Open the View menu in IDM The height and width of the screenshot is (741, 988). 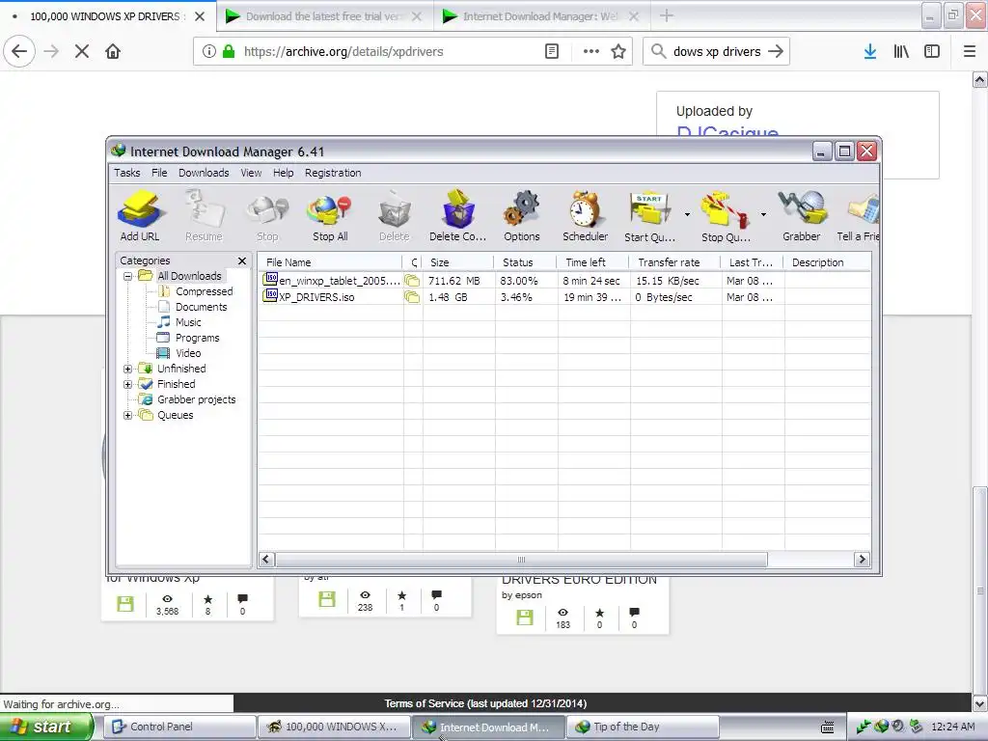(251, 173)
